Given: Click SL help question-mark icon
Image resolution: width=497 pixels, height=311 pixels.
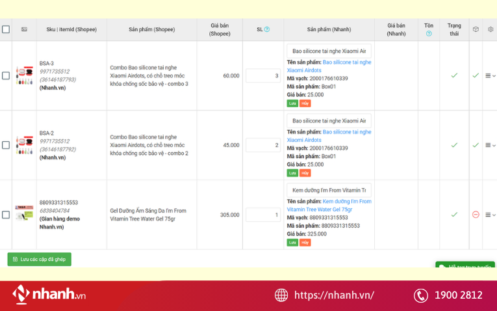Looking at the screenshot, I should click(x=267, y=29).
